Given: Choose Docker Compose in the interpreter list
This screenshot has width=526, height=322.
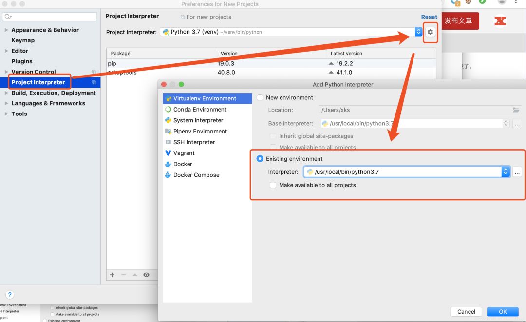Looking at the screenshot, I should click(207, 175).
